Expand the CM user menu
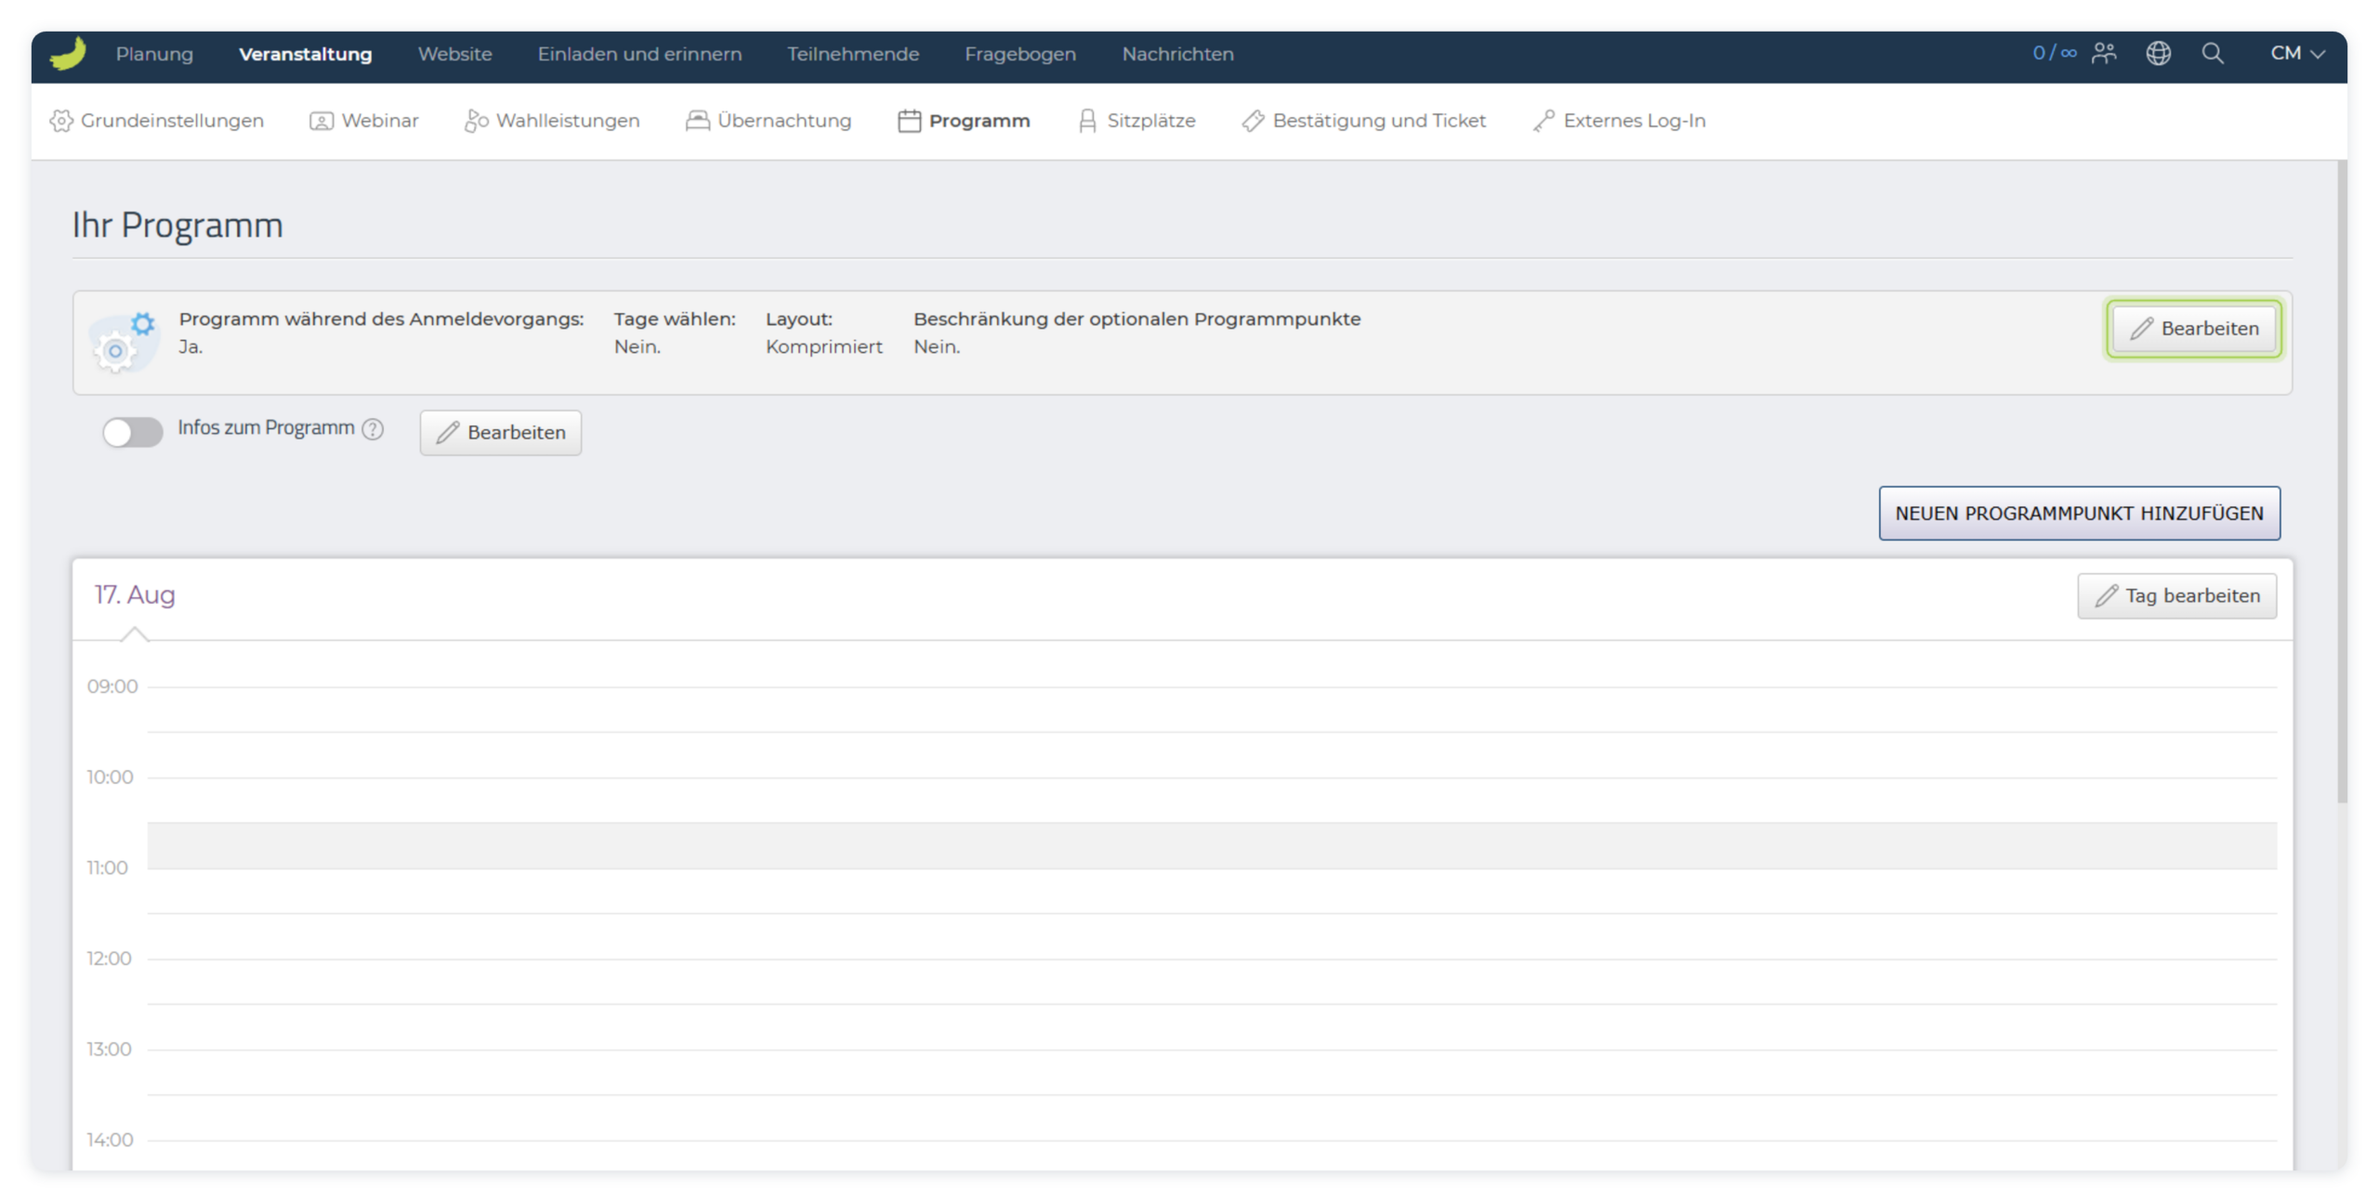Image resolution: width=2379 pixels, height=1202 pixels. pyautogui.click(x=2297, y=53)
